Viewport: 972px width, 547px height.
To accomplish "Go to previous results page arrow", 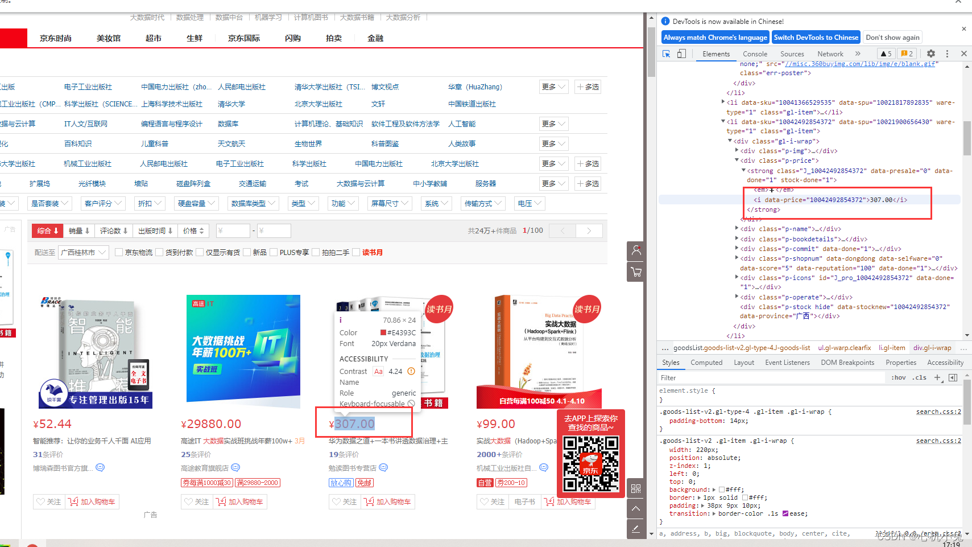I will coord(562,231).
